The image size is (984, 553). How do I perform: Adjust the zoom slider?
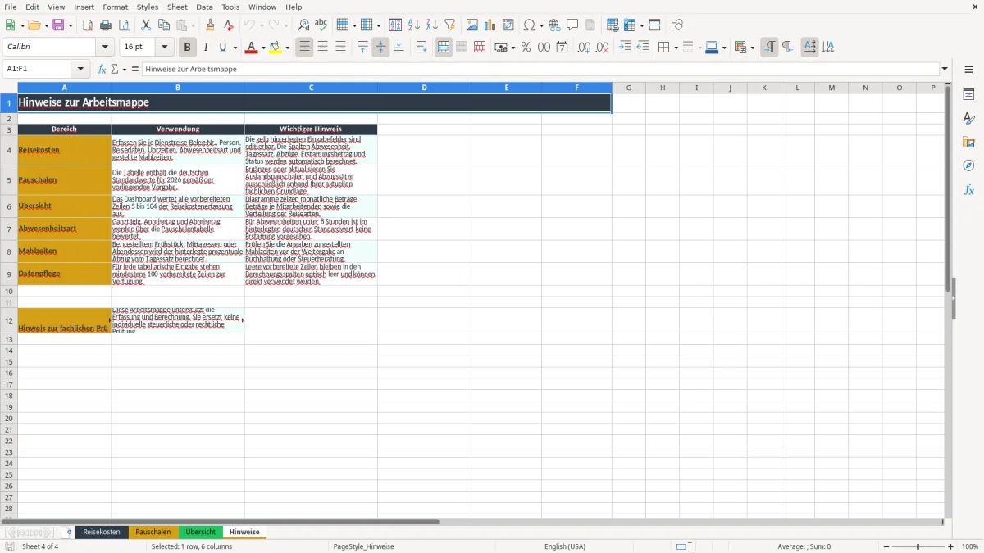tap(918, 546)
